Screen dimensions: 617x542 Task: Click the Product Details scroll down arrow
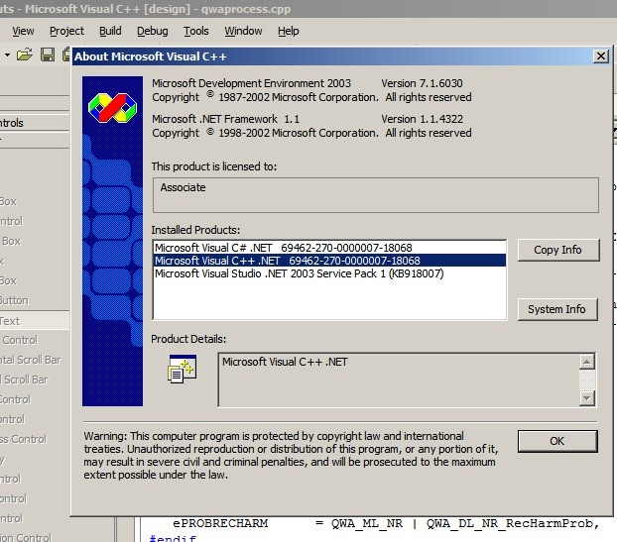(586, 398)
